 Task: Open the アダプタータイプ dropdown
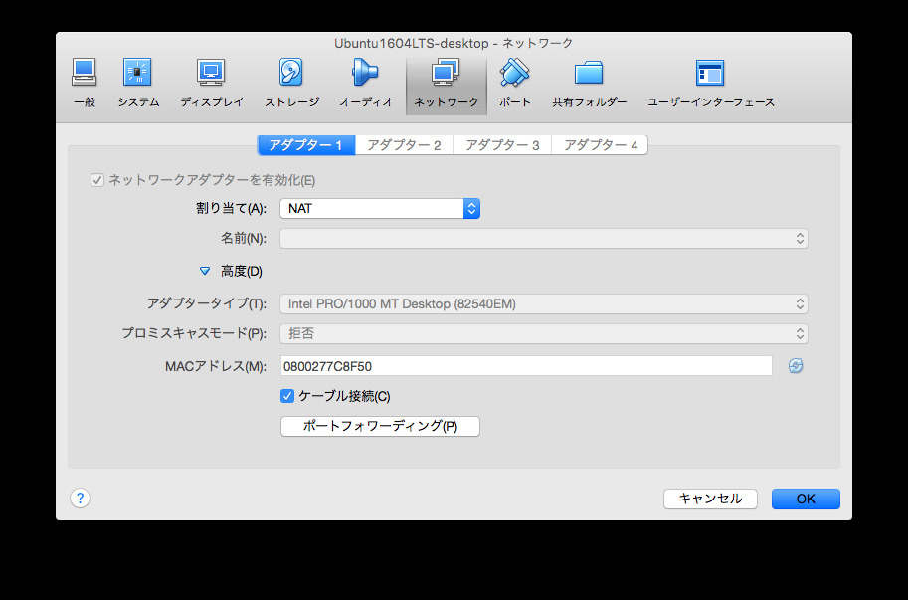pyautogui.click(x=544, y=304)
